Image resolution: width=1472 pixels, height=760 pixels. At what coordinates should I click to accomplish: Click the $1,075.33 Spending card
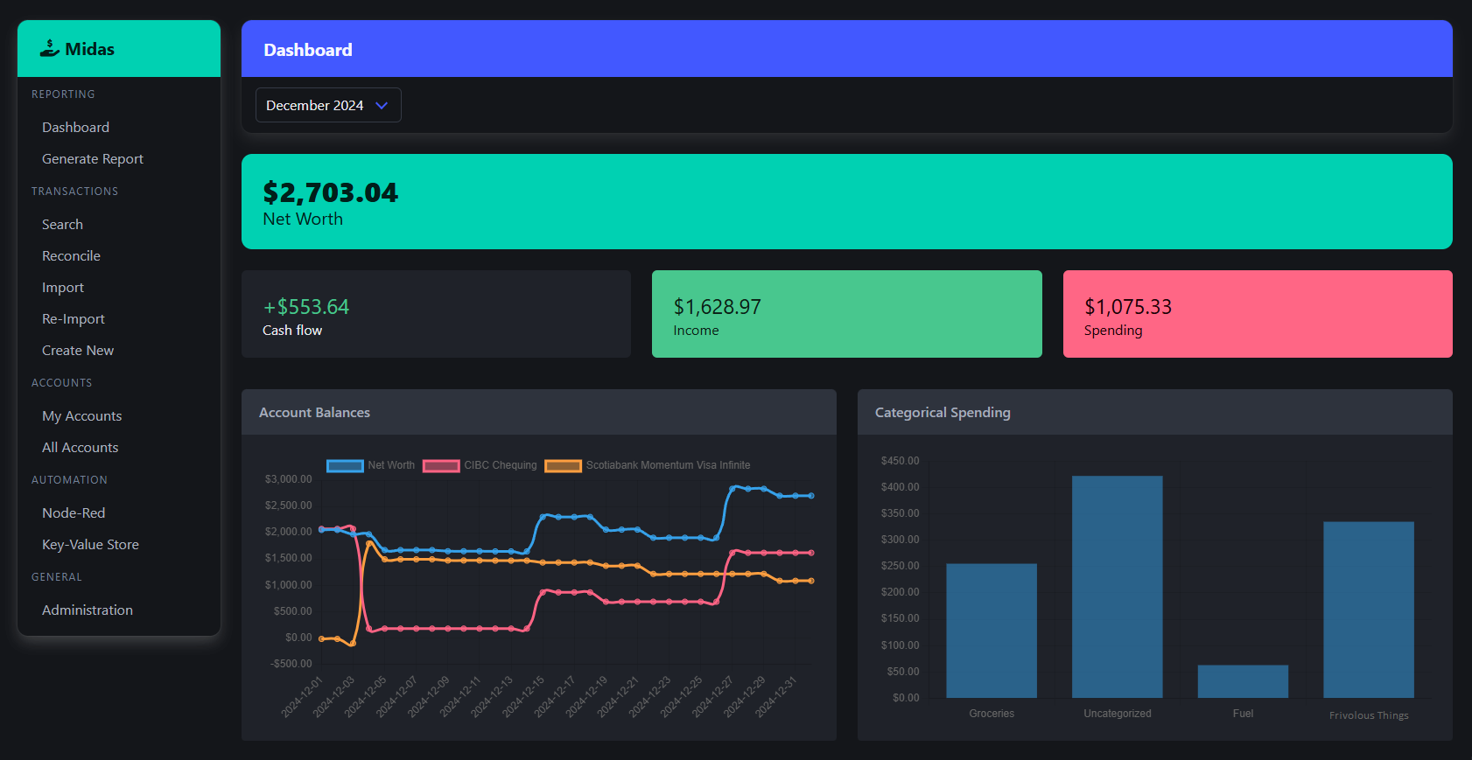pyautogui.click(x=1258, y=314)
